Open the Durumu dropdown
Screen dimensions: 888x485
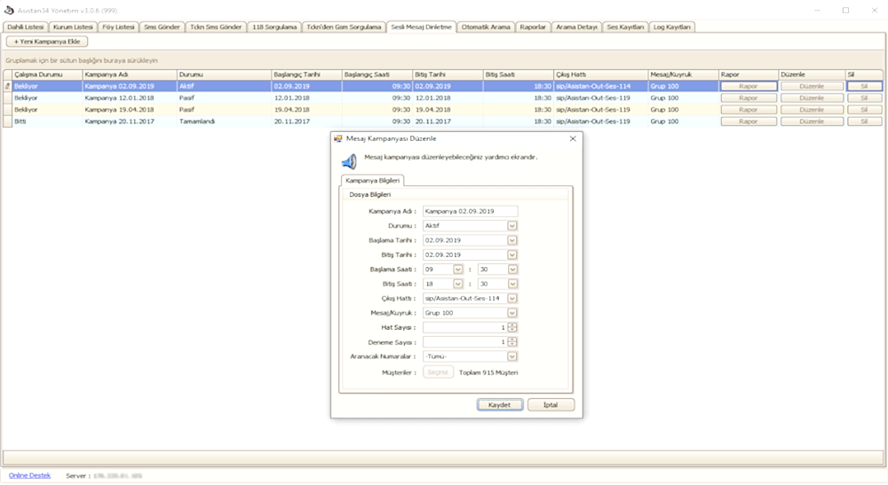(512, 226)
